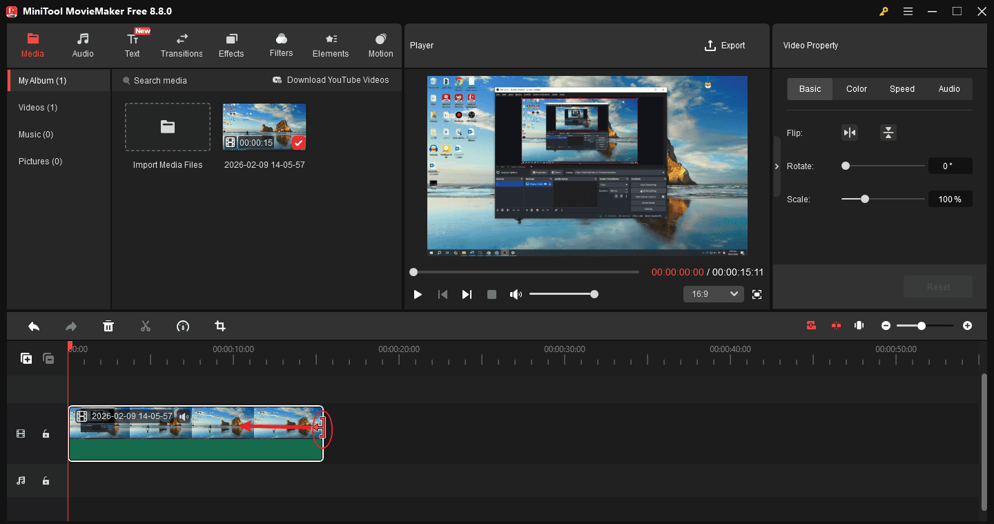
Task: Click the gold key upgrade icon
Action: (x=884, y=11)
